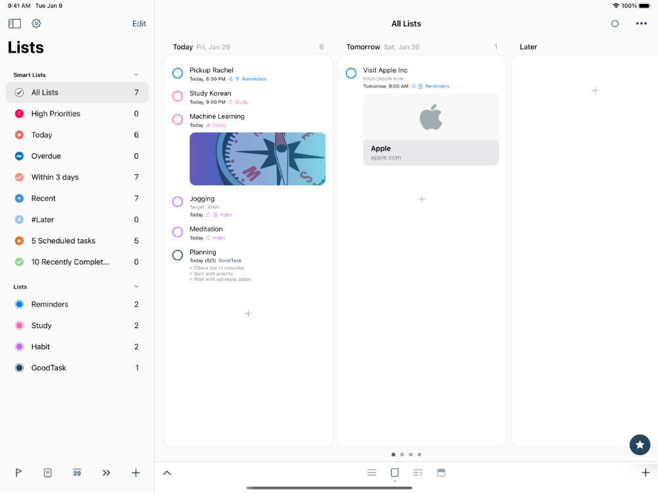This screenshot has height=493, width=658.
Task: Click the Study pink color dot
Action: click(x=19, y=325)
